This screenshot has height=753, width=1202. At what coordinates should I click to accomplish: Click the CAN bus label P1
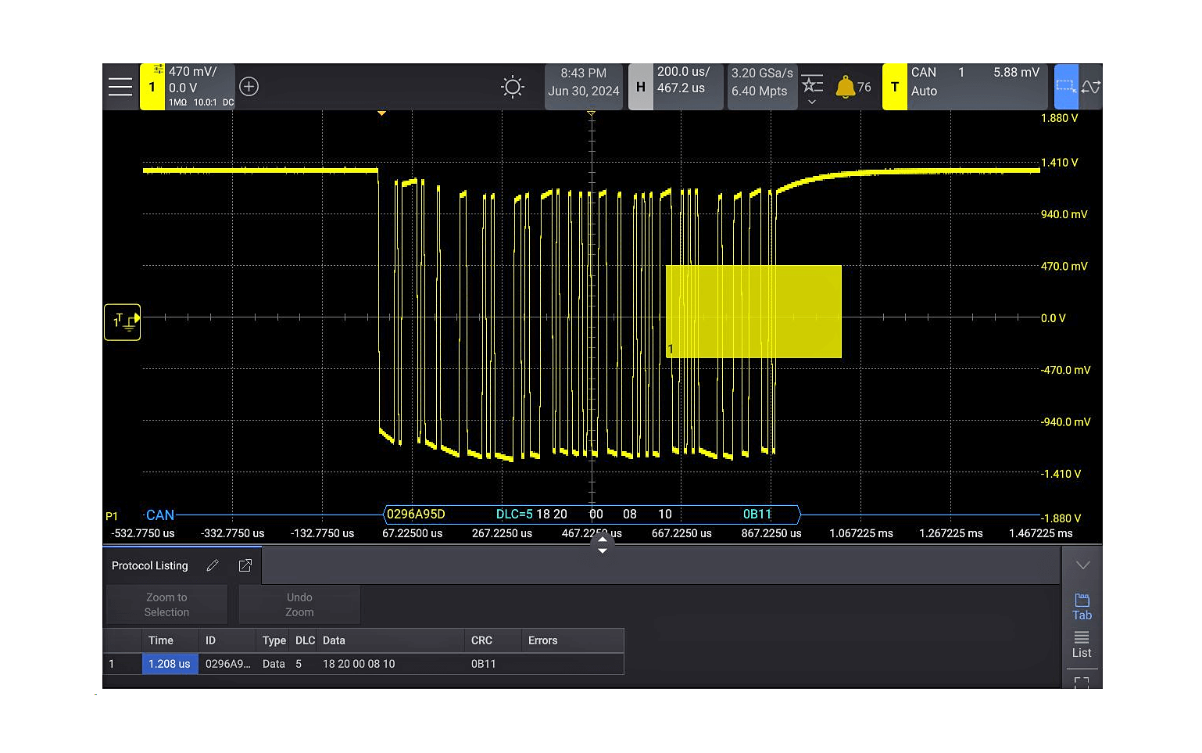[112, 516]
